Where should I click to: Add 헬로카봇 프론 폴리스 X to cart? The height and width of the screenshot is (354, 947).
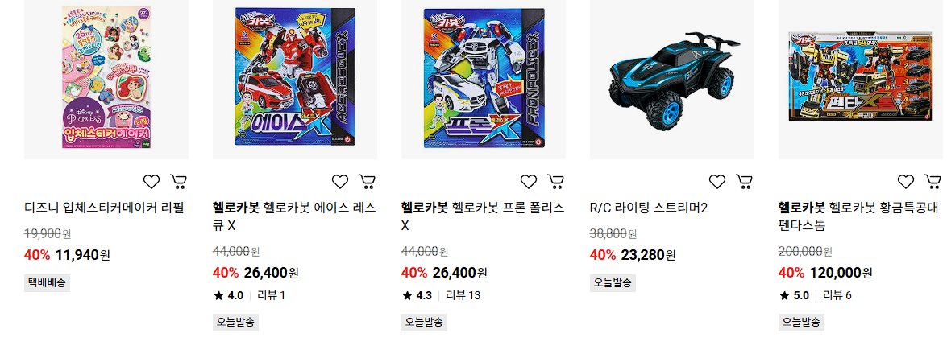(555, 182)
